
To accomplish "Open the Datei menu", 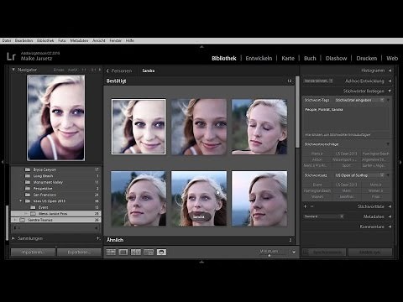I will click(x=7, y=40).
